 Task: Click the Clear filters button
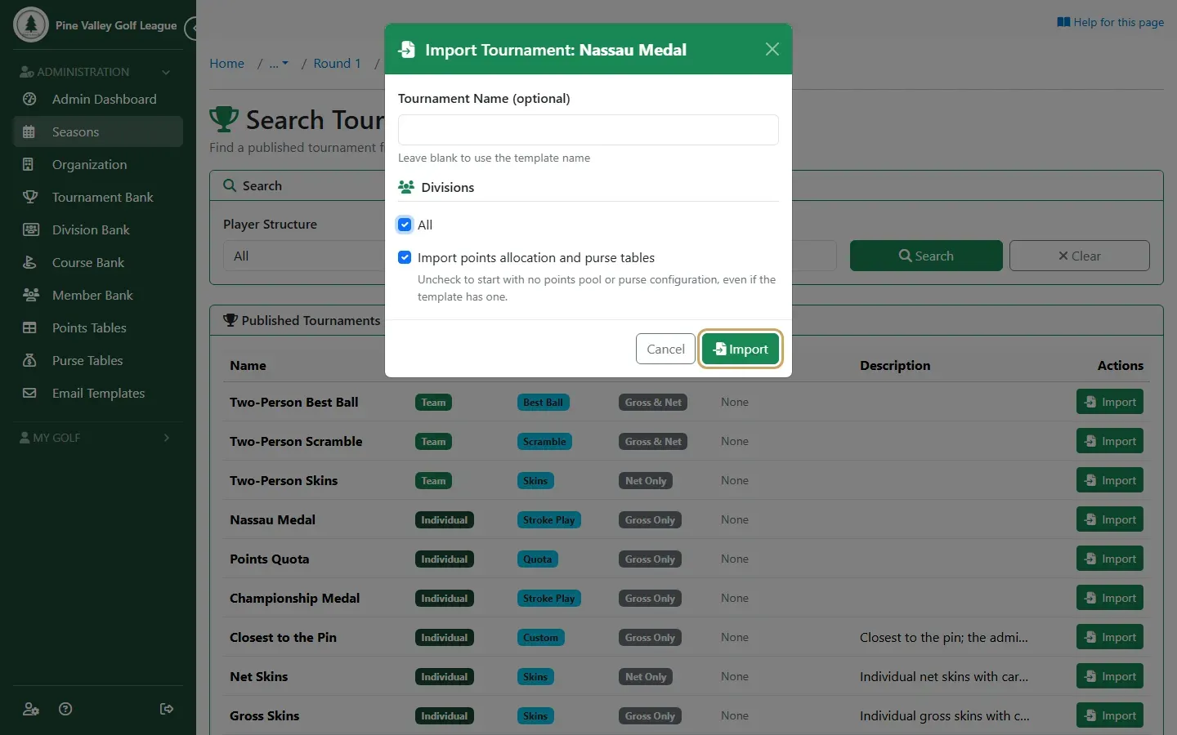pos(1079,256)
